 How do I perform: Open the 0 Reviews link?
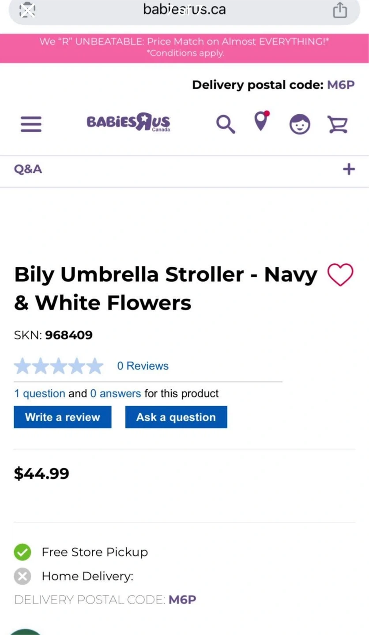coord(143,366)
